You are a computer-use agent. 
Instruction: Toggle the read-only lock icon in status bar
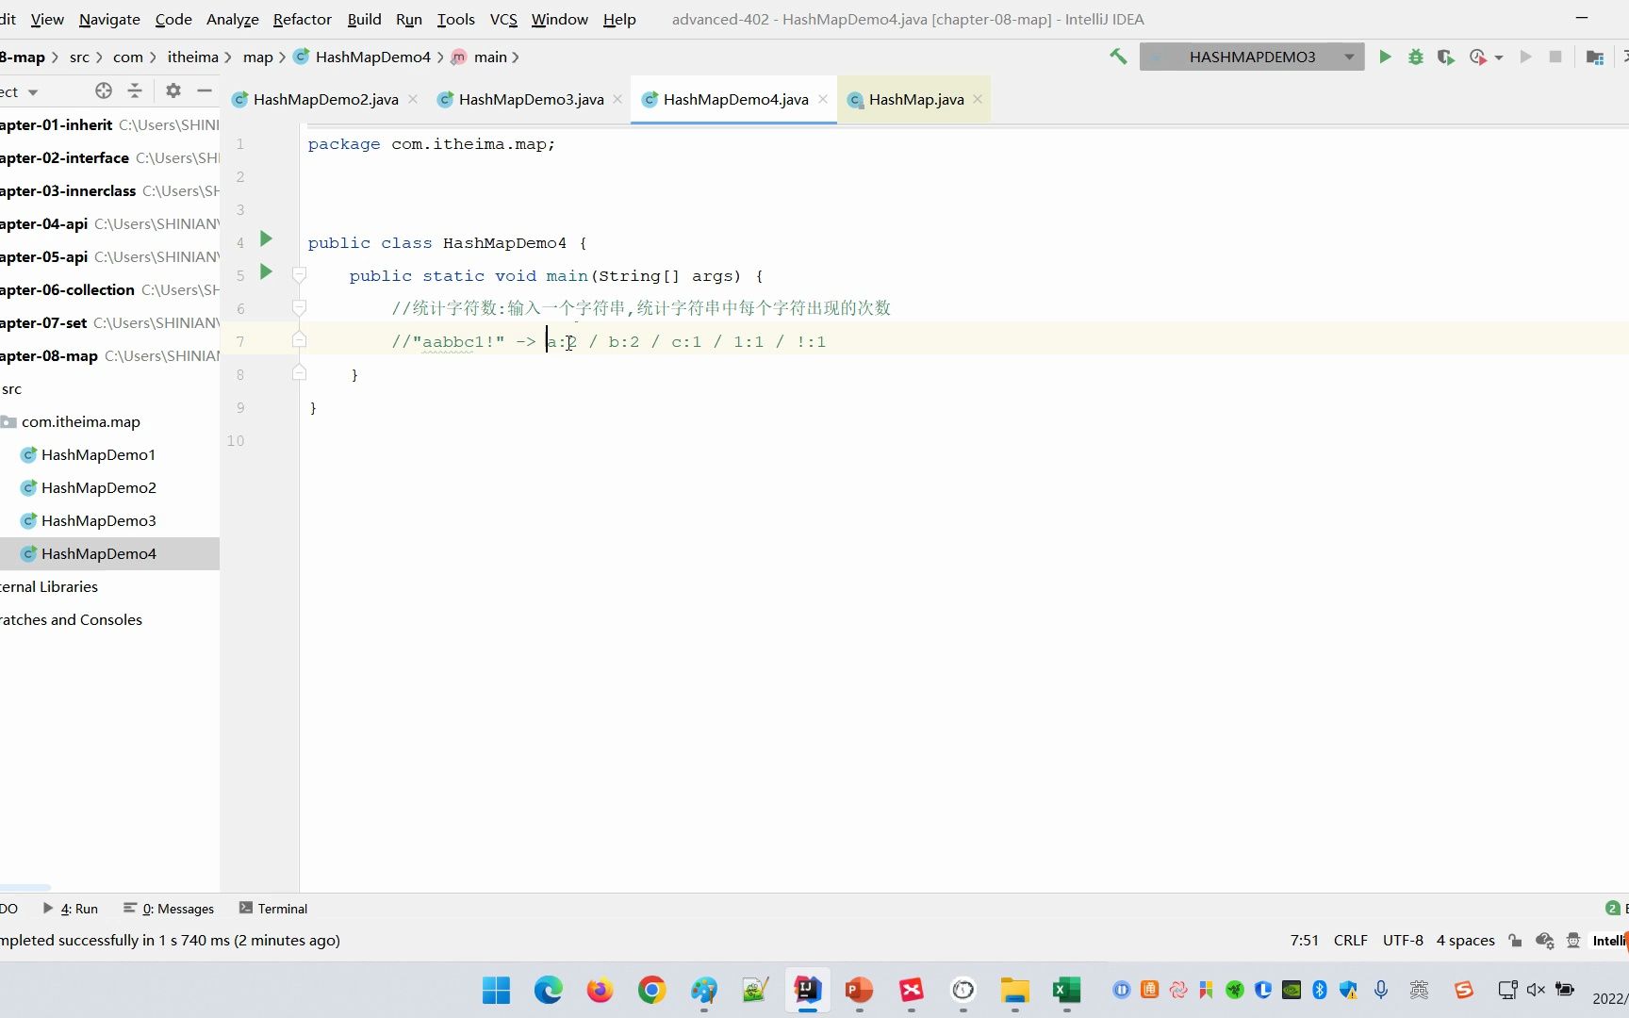coord(1515,941)
